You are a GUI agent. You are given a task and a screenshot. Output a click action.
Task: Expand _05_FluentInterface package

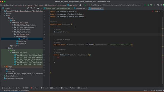pos(13,32)
